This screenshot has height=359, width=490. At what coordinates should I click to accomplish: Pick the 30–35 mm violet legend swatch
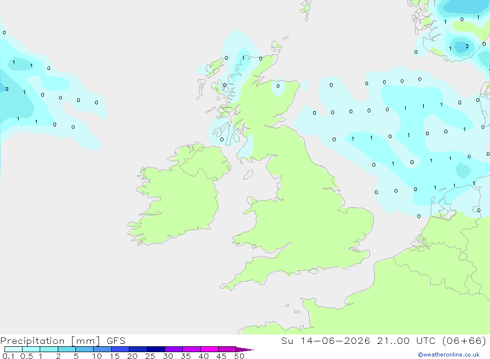(174, 349)
